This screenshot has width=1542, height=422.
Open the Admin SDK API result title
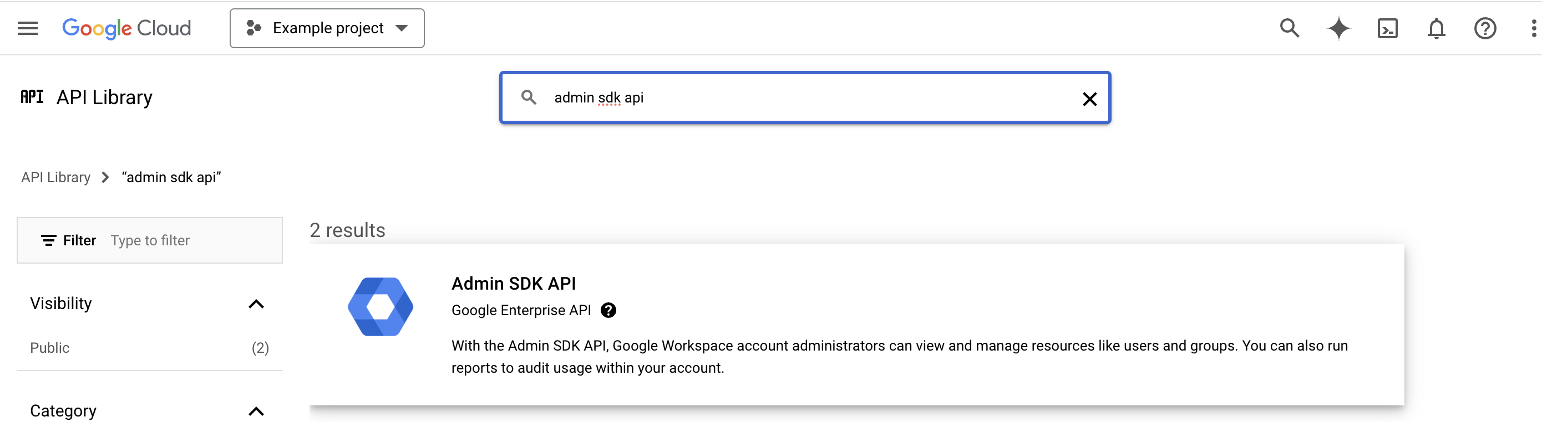[x=513, y=284]
